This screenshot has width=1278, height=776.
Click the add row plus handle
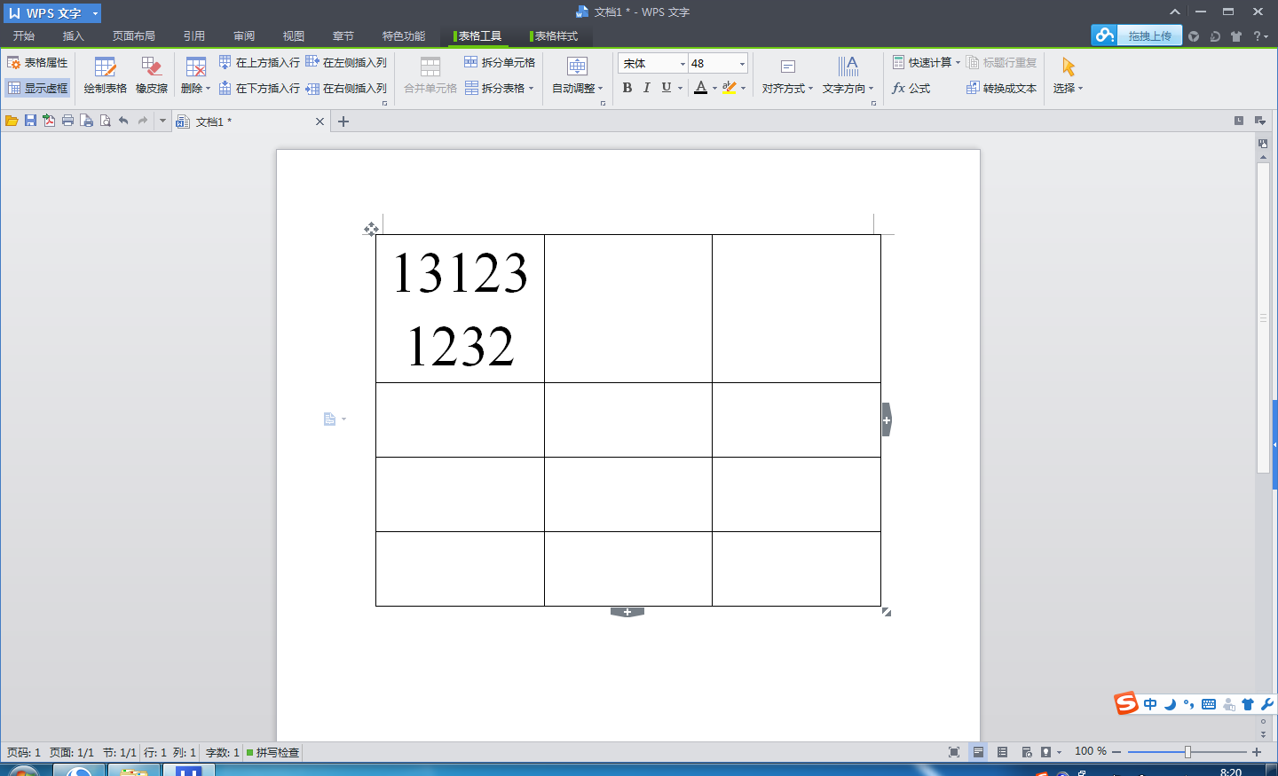click(x=627, y=612)
